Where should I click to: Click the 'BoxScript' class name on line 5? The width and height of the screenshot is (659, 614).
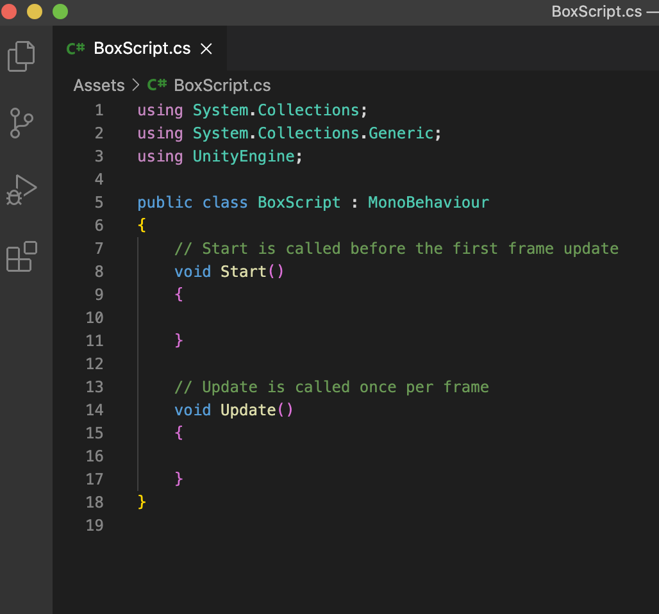(x=299, y=203)
